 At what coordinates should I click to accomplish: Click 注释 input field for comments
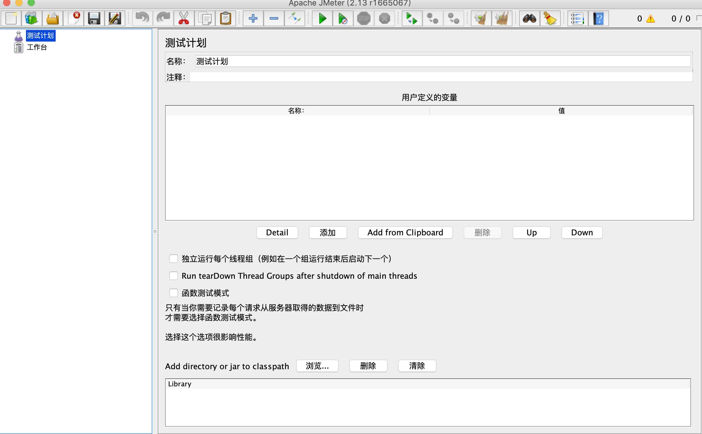tap(441, 76)
